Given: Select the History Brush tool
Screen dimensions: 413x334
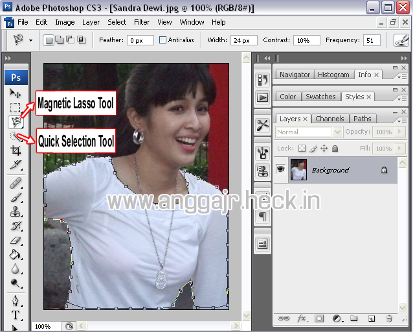Looking at the screenshot, I should (x=16, y=226).
